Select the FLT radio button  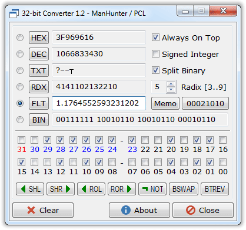tap(20, 103)
